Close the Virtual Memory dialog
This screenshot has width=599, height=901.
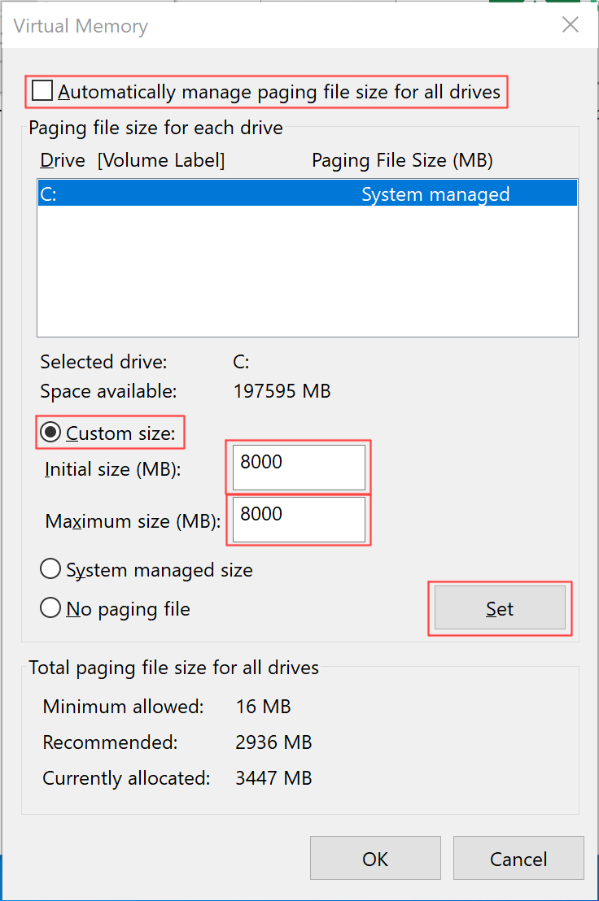click(x=571, y=24)
